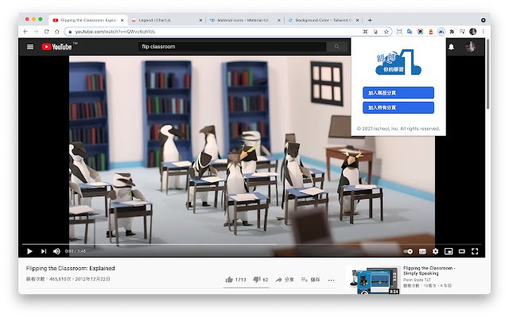
Task: Open the colorful camera extension icon
Action: click(x=420, y=32)
